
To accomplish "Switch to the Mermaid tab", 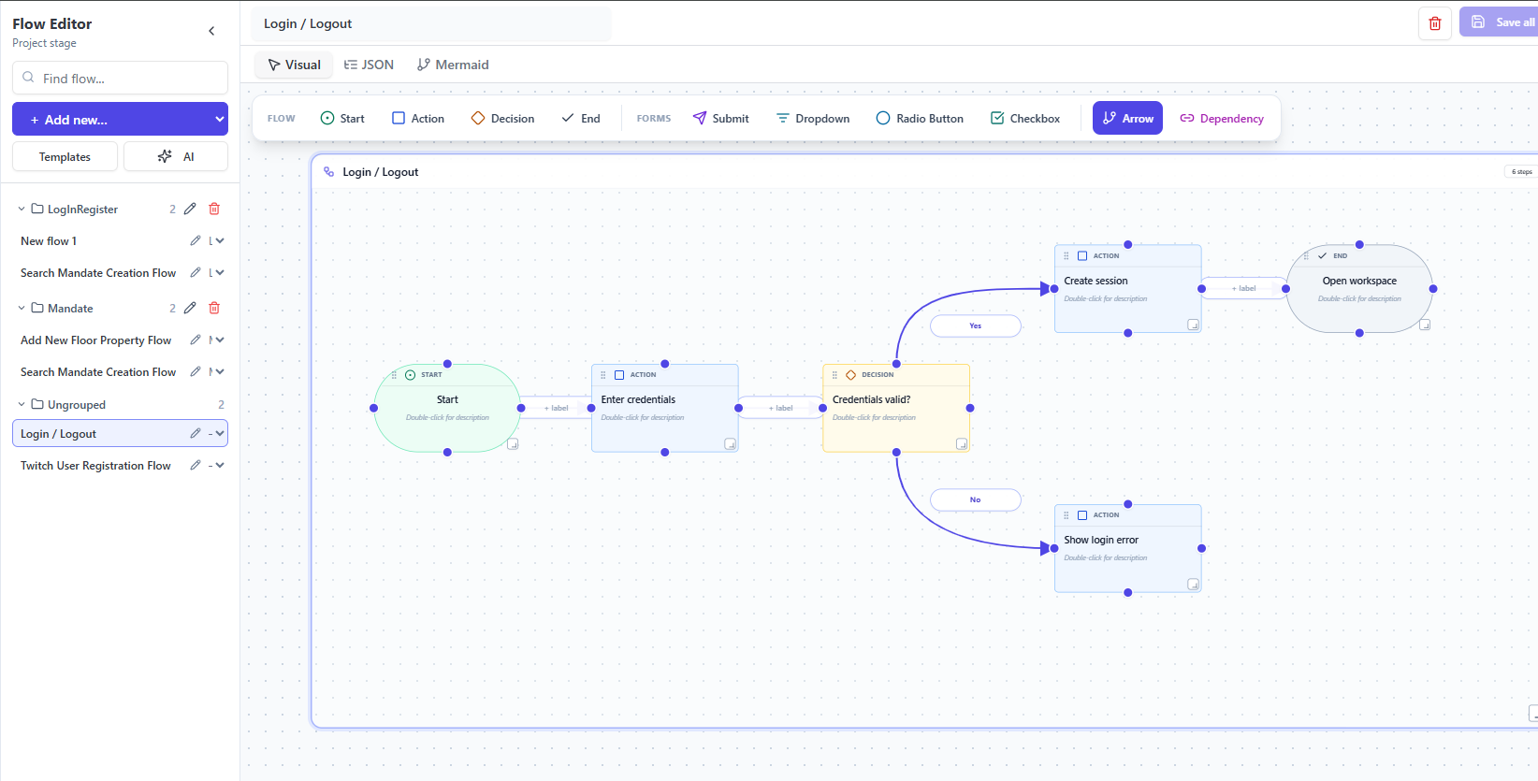I will pos(453,65).
